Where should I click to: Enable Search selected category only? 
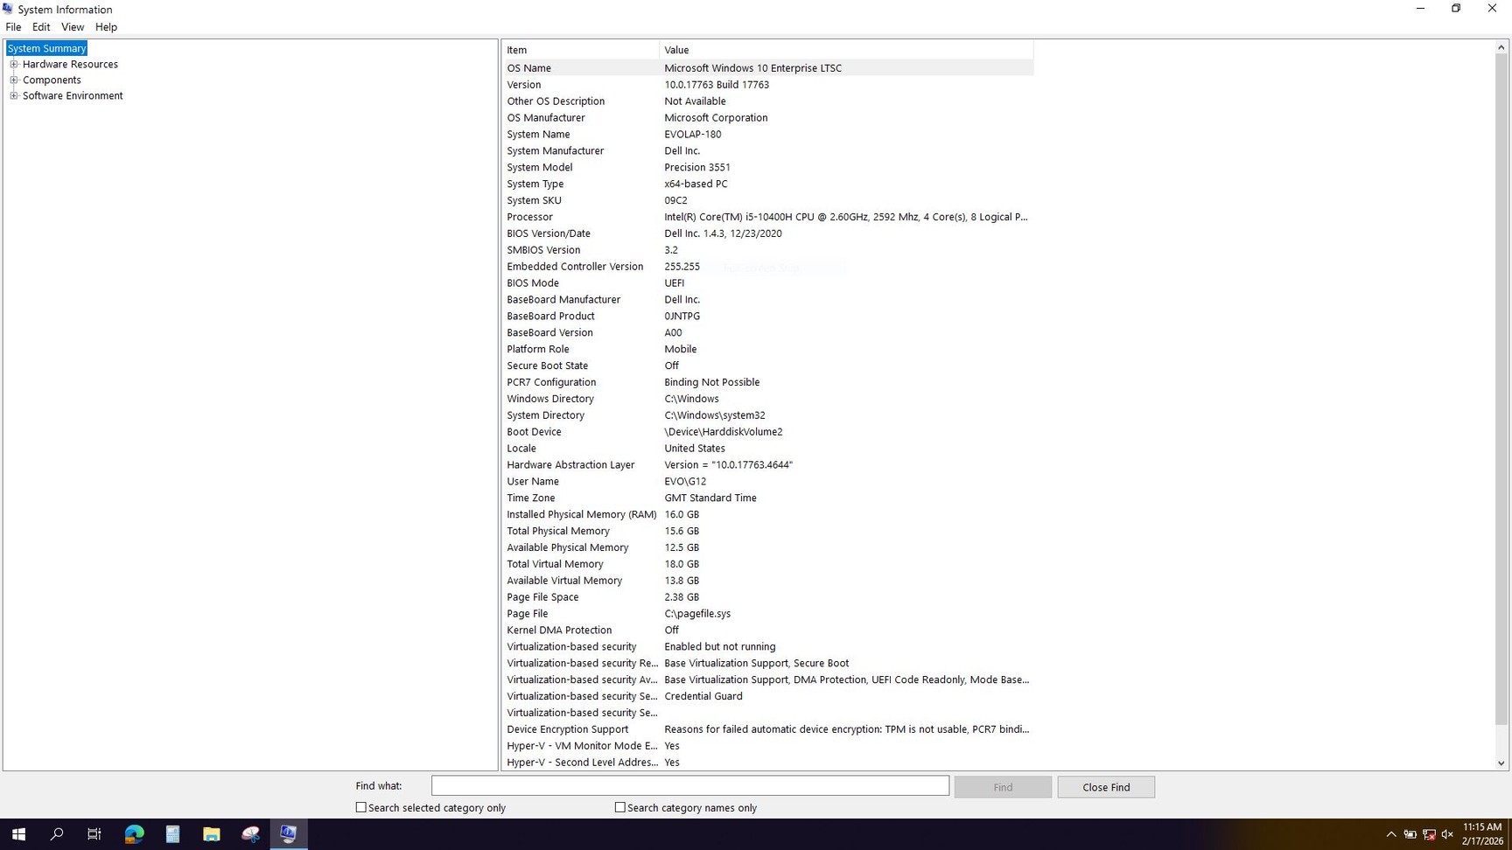pyautogui.click(x=360, y=807)
